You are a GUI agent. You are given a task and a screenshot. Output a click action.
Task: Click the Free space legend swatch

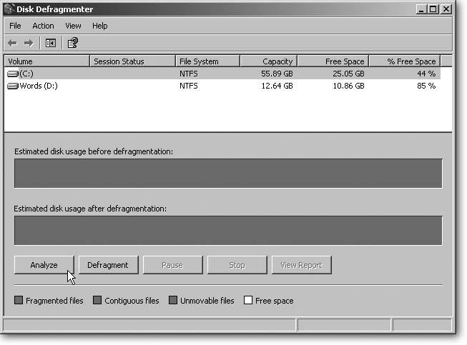(247, 300)
